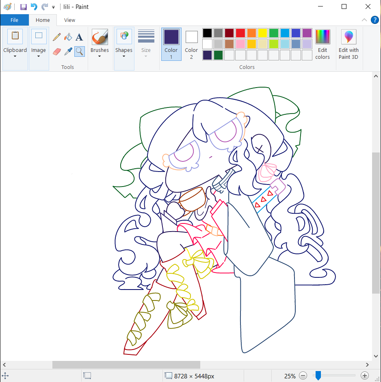
Task: Switch to the Home tab
Action: coord(43,20)
